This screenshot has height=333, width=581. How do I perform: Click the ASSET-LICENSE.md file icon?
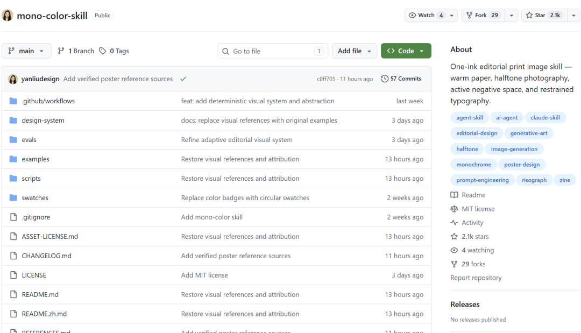pyautogui.click(x=13, y=236)
